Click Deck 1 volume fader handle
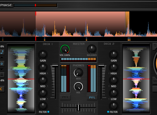The width and height of the screenshot is (157, 115). (x=55, y=66)
